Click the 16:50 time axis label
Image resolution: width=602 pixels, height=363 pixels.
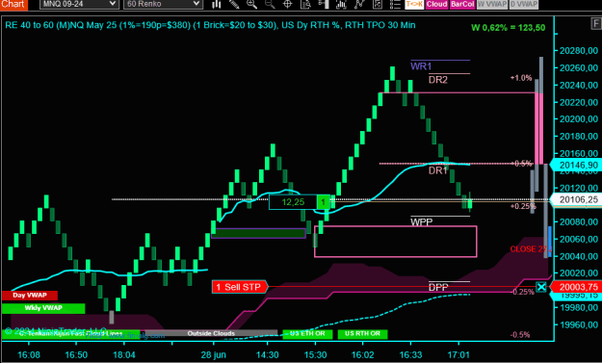[x=76, y=354]
